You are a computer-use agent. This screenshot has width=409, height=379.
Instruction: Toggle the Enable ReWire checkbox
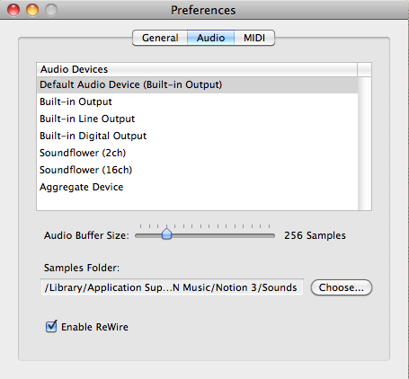click(x=51, y=326)
